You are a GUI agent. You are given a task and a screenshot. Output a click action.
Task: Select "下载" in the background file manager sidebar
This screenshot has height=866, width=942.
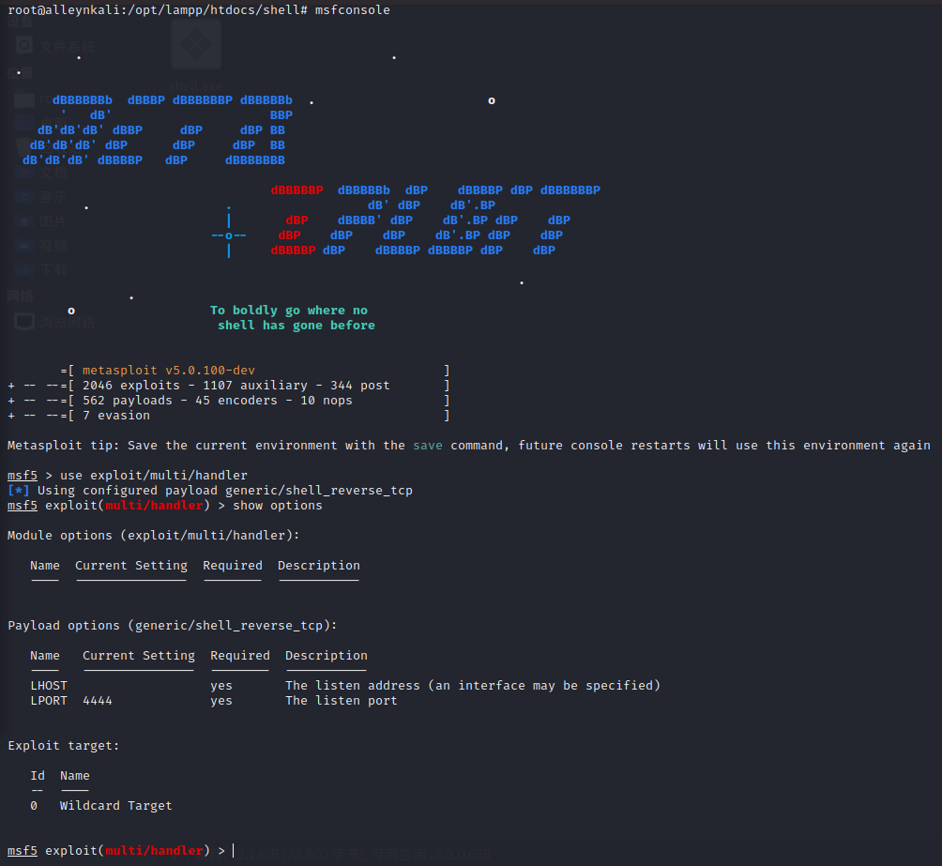(x=53, y=270)
